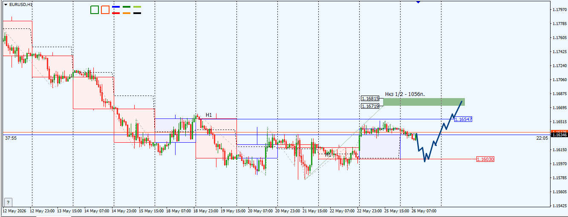Click 1.15970 on the price scale
This screenshot has height=217, width=568.
tap(559, 164)
